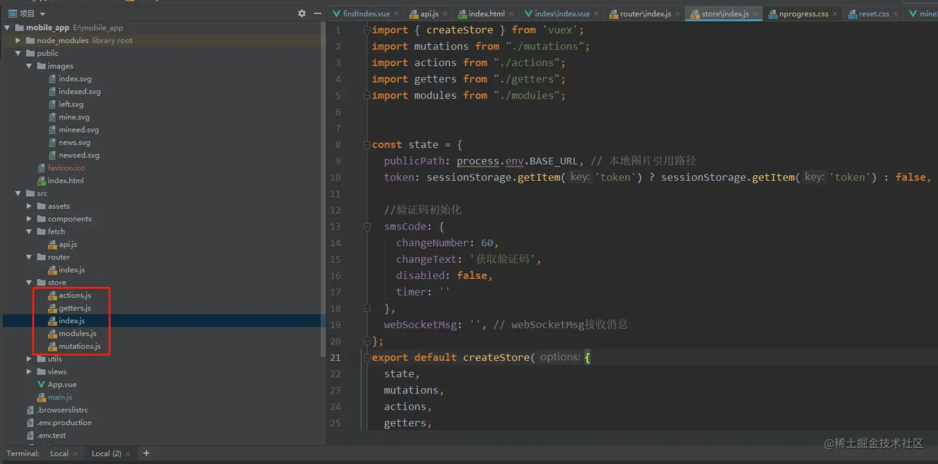Click the indexed.svg file icon

click(52, 92)
